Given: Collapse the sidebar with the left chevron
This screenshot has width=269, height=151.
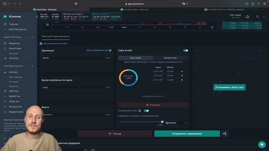Looking at the screenshot, I should (x=37, y=16).
